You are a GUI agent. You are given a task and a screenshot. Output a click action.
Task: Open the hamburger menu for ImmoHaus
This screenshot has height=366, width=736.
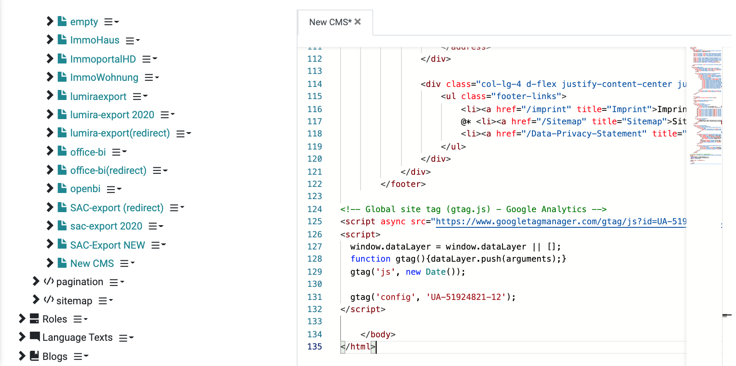click(133, 40)
